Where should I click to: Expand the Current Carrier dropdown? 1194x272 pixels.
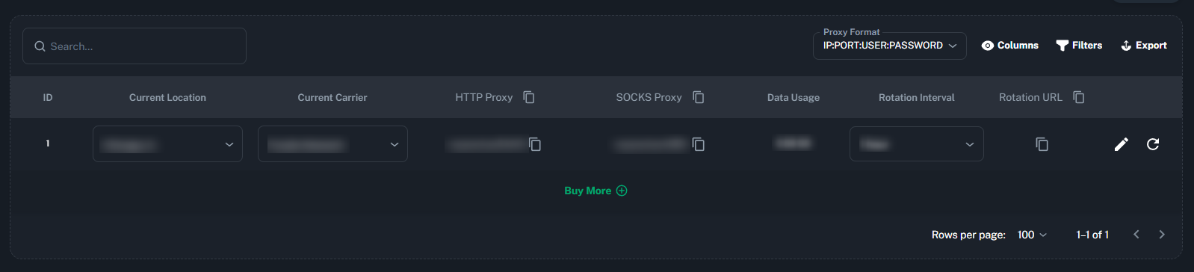(x=332, y=143)
